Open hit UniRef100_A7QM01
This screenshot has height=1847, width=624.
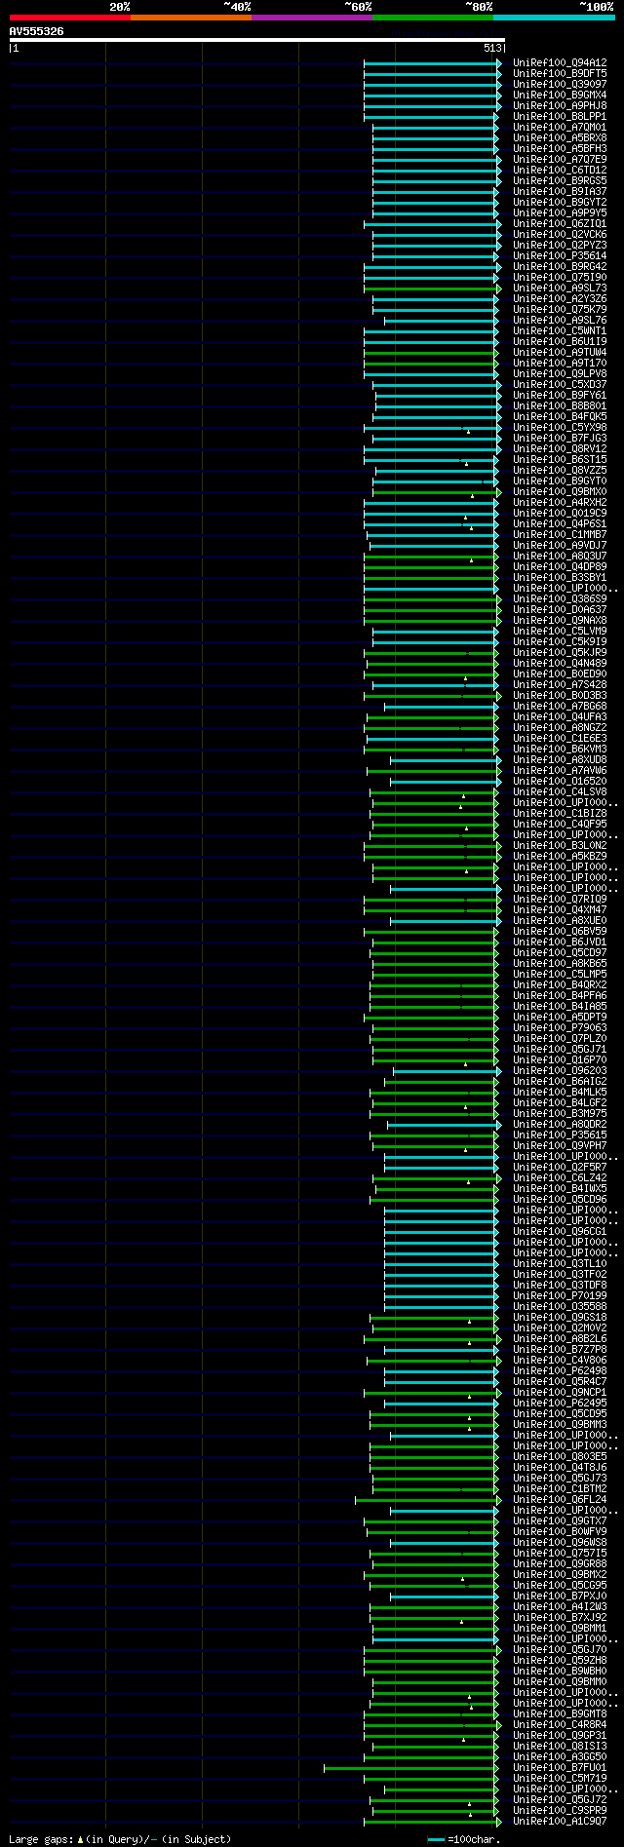pyautogui.click(x=560, y=128)
